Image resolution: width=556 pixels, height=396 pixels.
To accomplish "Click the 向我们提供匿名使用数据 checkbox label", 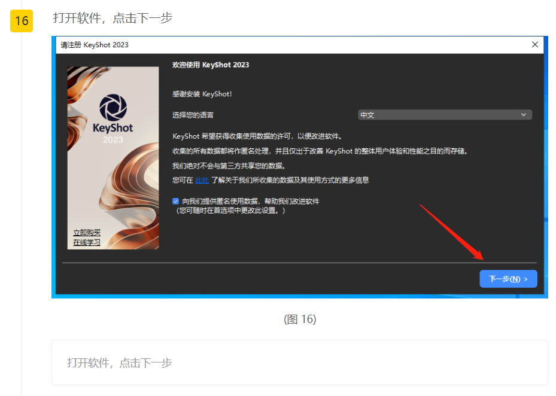I will (x=251, y=202).
